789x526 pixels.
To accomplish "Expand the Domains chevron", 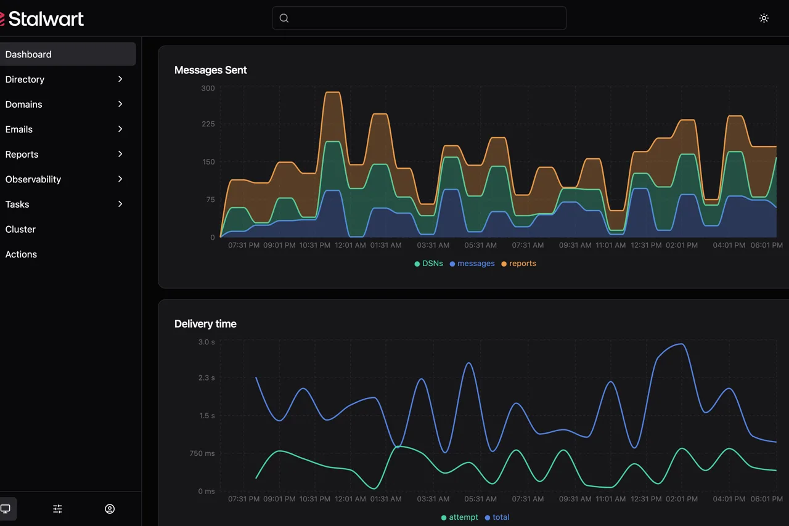I will point(120,104).
